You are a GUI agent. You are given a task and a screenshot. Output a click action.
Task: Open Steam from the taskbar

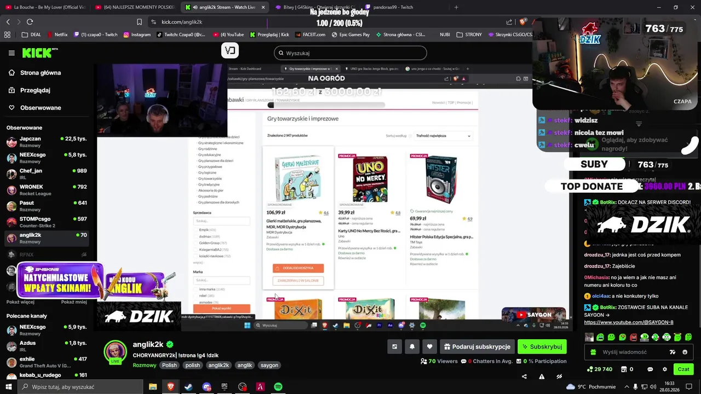(188, 387)
